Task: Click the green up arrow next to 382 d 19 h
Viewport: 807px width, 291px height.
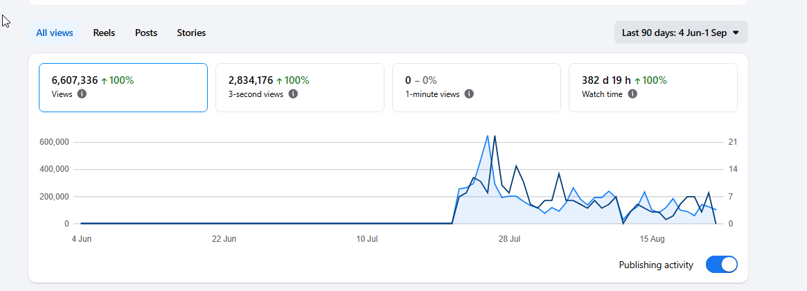Action: click(x=637, y=80)
